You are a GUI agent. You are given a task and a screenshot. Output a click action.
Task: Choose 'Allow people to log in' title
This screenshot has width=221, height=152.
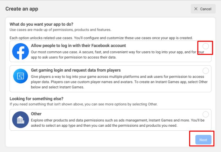[x=78, y=46]
